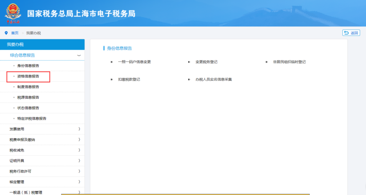
Task: Click the location pin icon beside 首页
Action: click(5, 33)
